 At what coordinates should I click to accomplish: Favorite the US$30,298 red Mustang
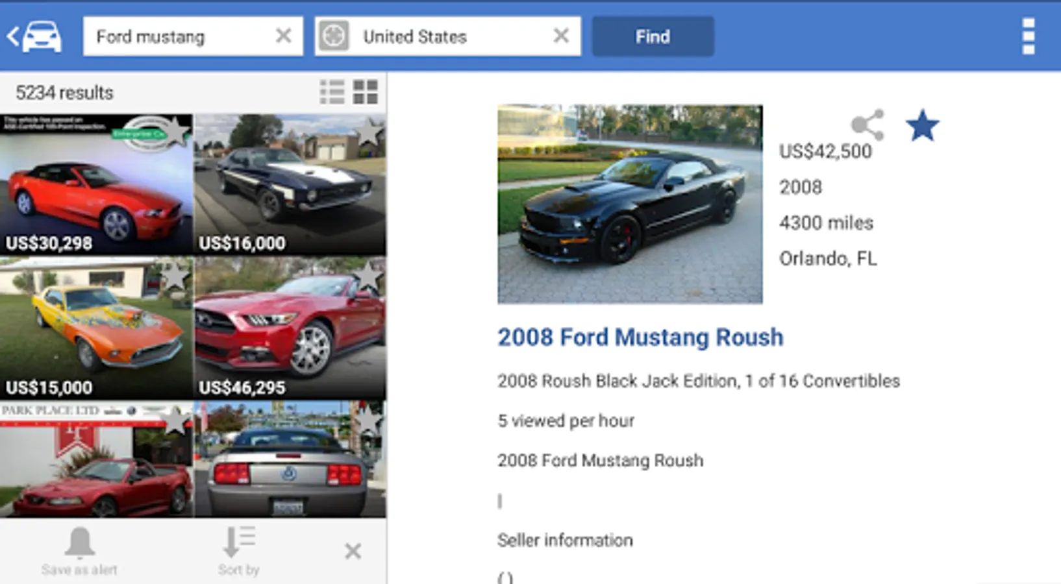tap(175, 131)
